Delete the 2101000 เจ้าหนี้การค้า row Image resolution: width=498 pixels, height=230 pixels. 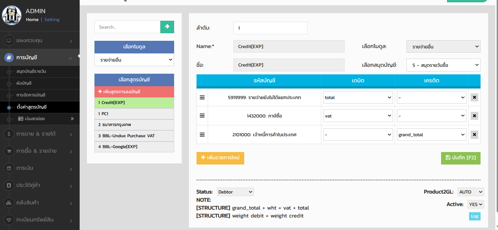(x=474, y=135)
